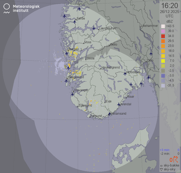Click the Oslo city label
This screenshot has height=173, width=181.
(150, 60)
